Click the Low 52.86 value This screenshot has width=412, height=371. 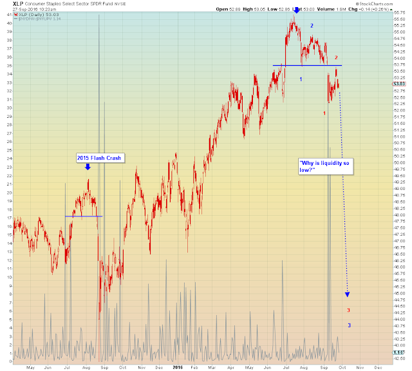click(x=279, y=9)
